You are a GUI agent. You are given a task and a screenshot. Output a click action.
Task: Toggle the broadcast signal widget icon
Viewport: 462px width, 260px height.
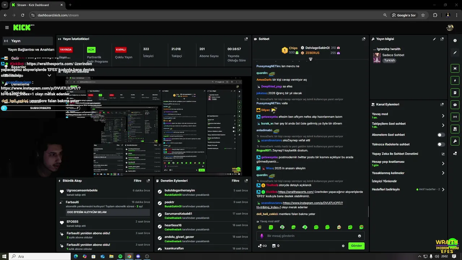455,117
